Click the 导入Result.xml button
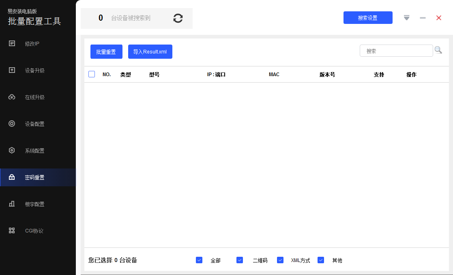Image resolution: width=453 pixels, height=275 pixels. 150,52
